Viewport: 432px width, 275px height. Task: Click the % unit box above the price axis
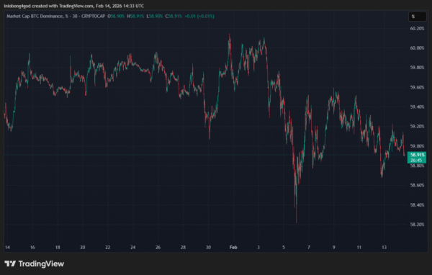pos(417,17)
